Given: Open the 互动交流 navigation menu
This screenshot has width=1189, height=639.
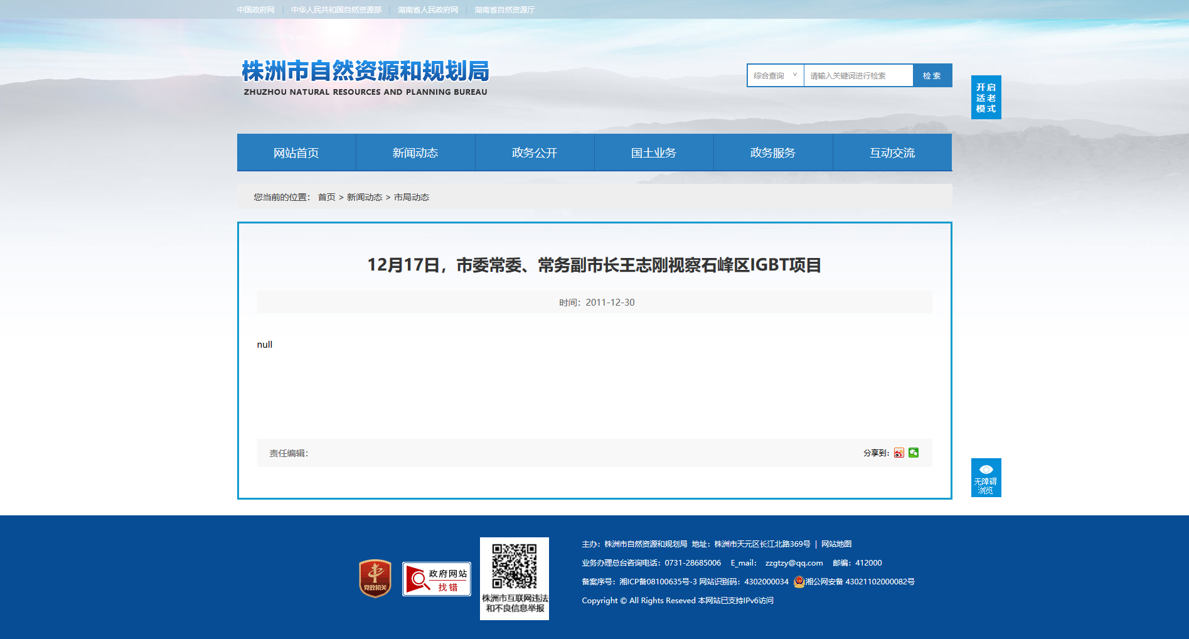Looking at the screenshot, I should (x=892, y=153).
